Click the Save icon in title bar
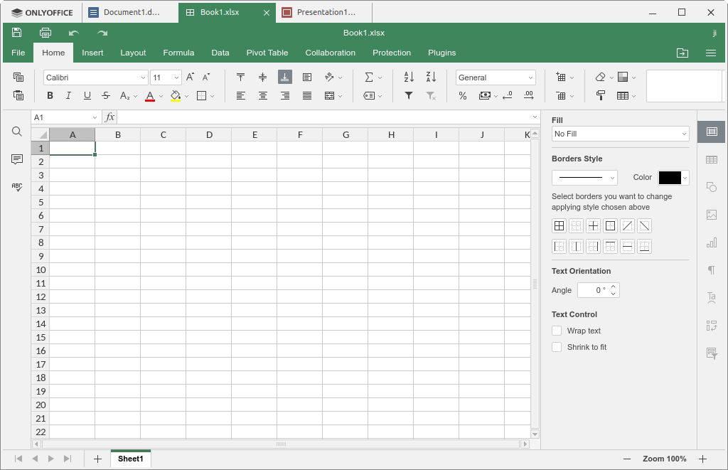The image size is (728, 470). pyautogui.click(x=17, y=33)
